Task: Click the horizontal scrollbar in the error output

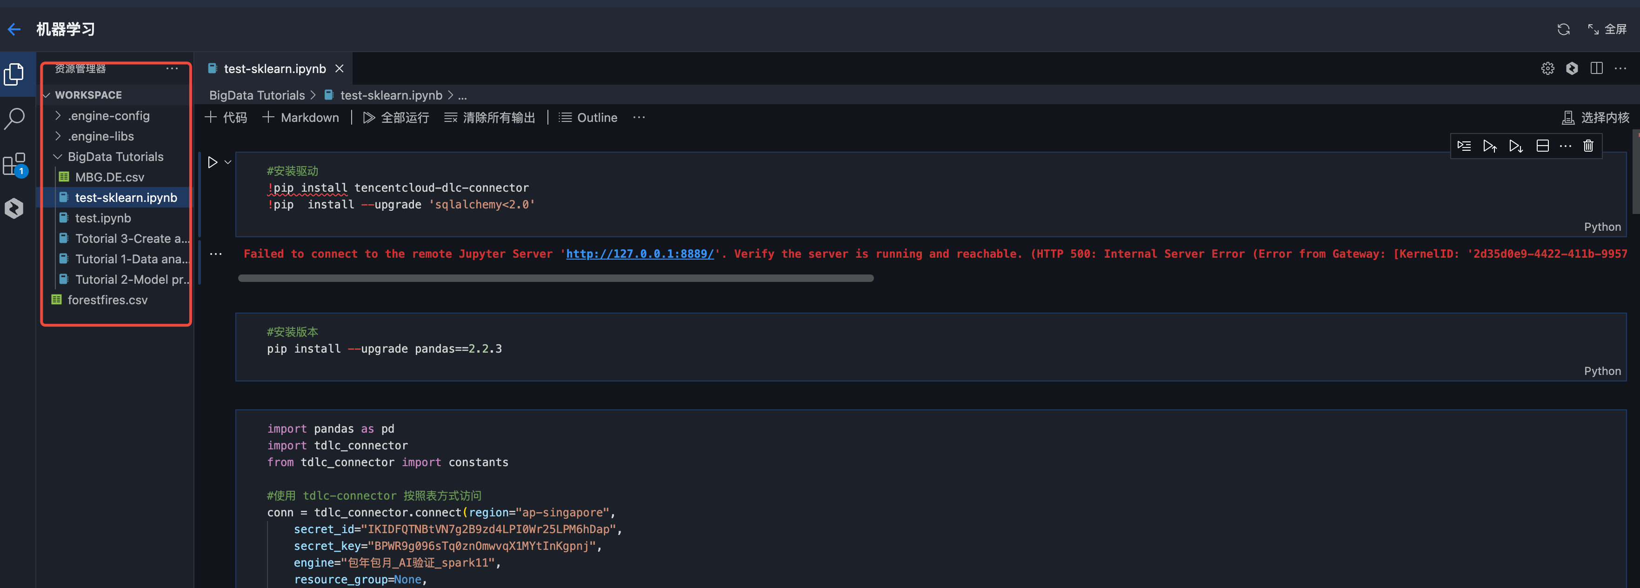Action: point(555,278)
